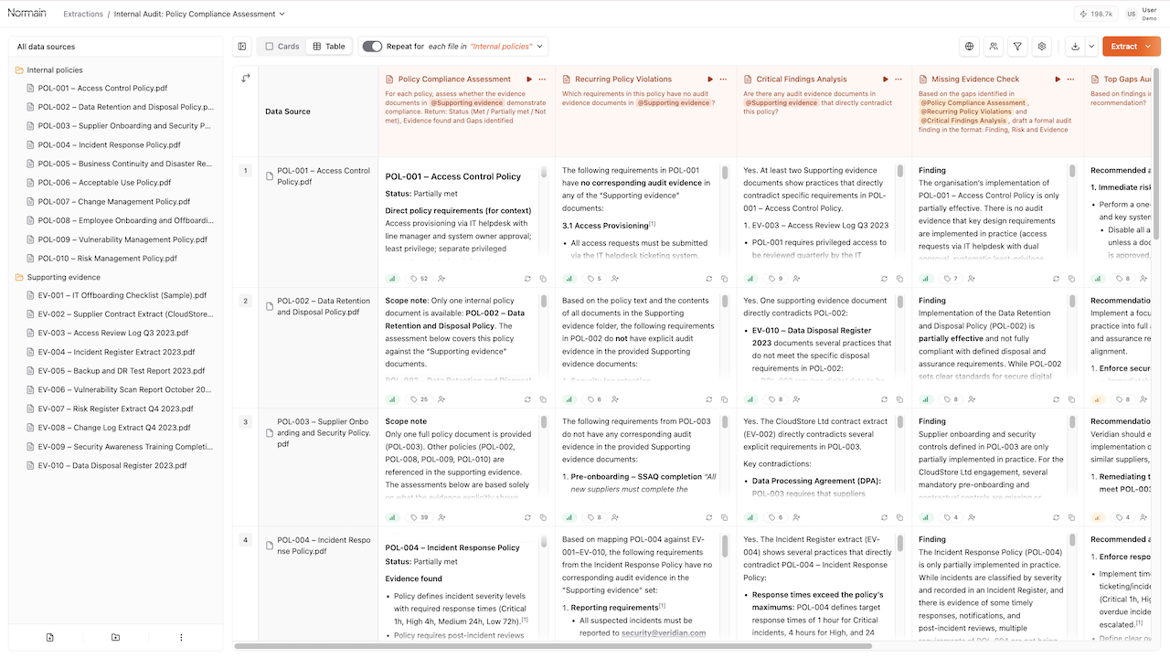
Task: Open POL-007 – Change Management Policy.pdf
Action: (114, 202)
